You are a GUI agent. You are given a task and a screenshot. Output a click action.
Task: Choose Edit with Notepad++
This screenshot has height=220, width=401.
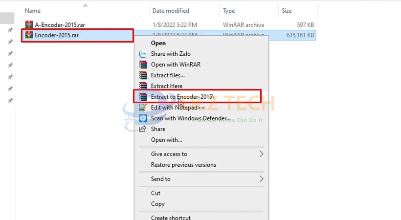click(178, 108)
